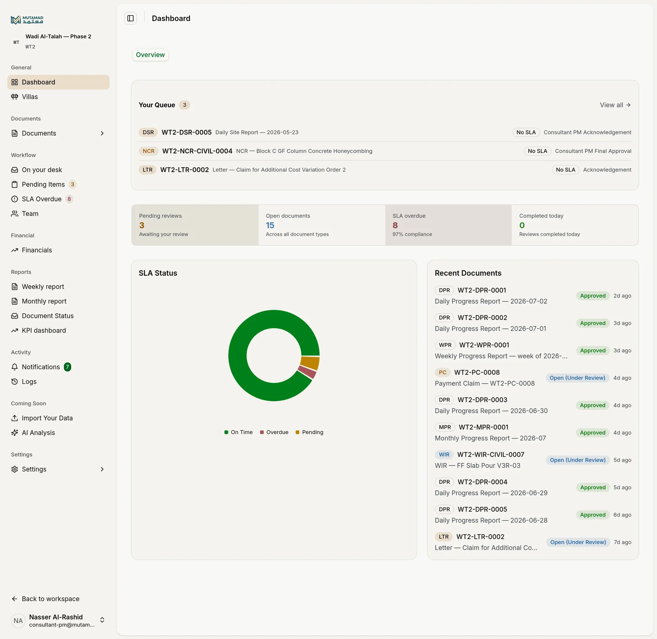
Task: Click the SLA overdue stat card
Action: [x=448, y=225]
